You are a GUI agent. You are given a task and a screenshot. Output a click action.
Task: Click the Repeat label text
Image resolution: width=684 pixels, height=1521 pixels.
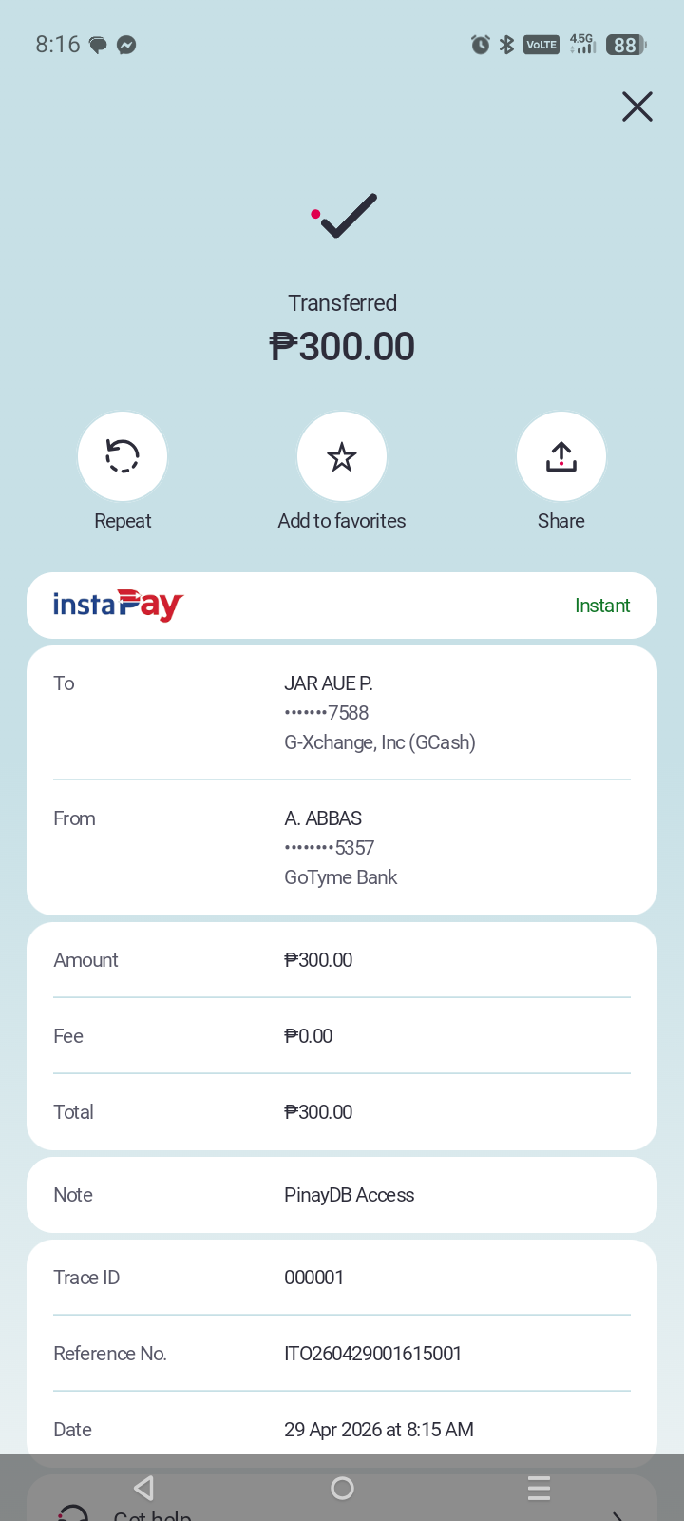click(x=123, y=521)
